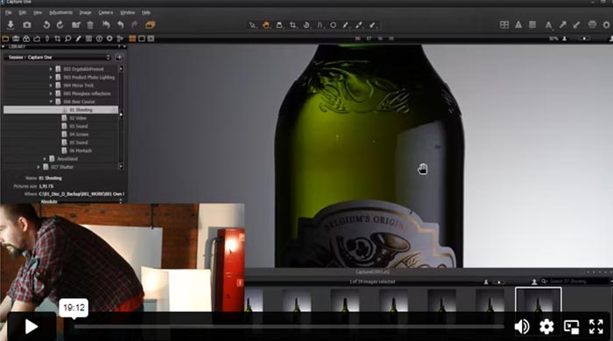Open the Output gear tool tab
Image resolution: width=613 pixels, height=341 pixels.
(x=109, y=38)
